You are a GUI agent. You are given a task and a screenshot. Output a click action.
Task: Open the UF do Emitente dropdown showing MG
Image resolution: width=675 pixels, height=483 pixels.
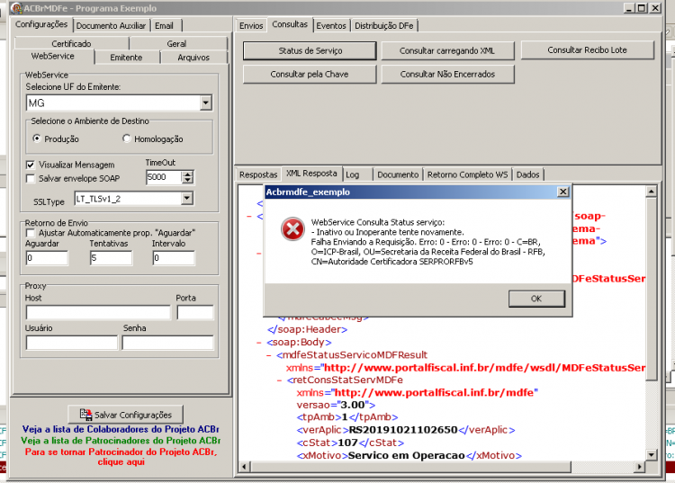[206, 103]
